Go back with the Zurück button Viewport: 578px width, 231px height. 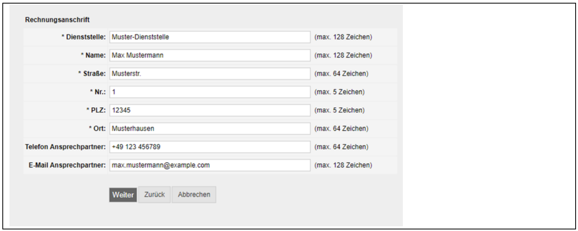(154, 194)
